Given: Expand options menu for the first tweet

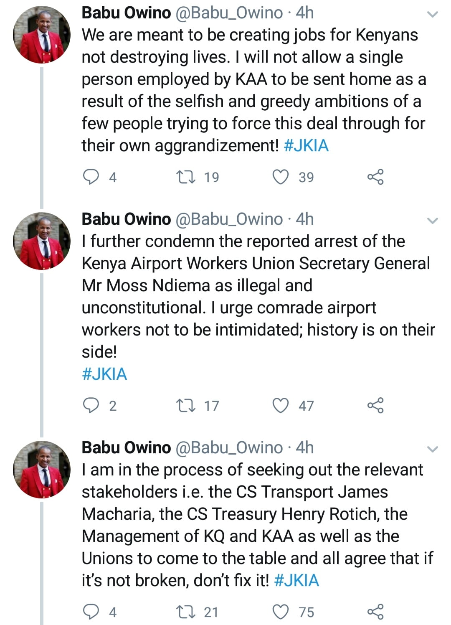Looking at the screenshot, I should [x=433, y=15].
